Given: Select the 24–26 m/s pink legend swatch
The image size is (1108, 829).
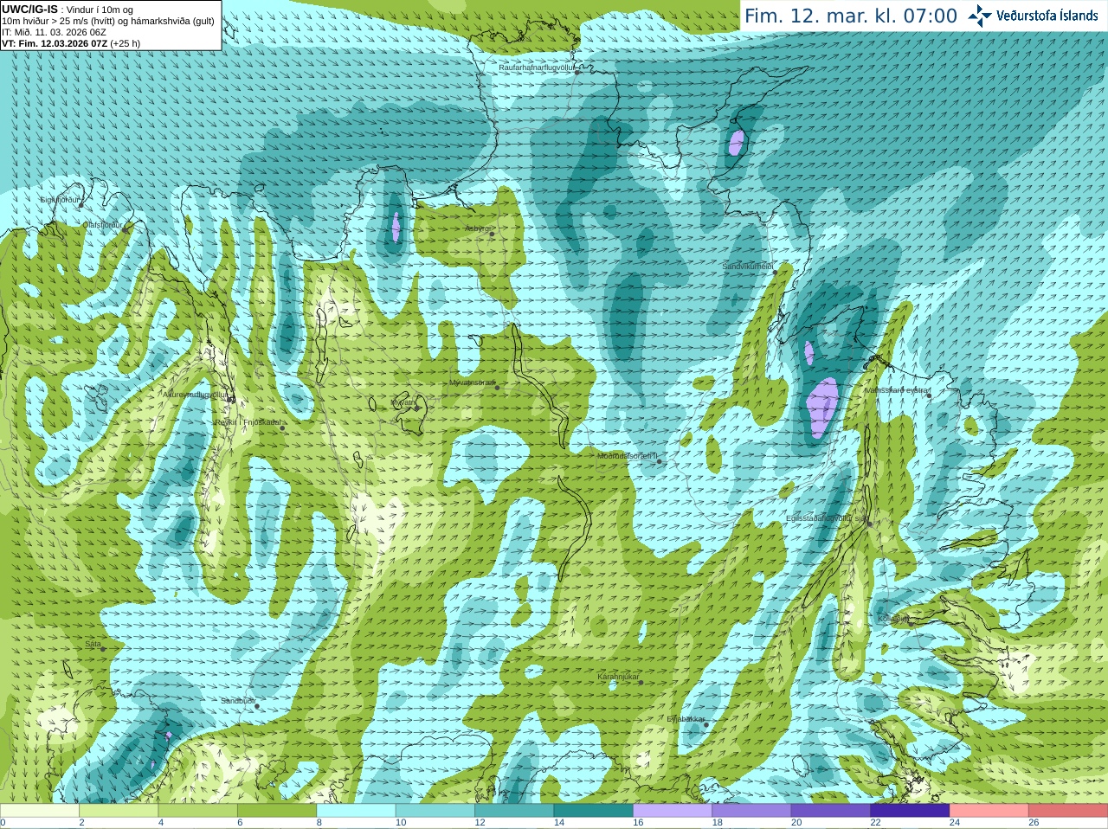Looking at the screenshot, I should [x=989, y=811].
